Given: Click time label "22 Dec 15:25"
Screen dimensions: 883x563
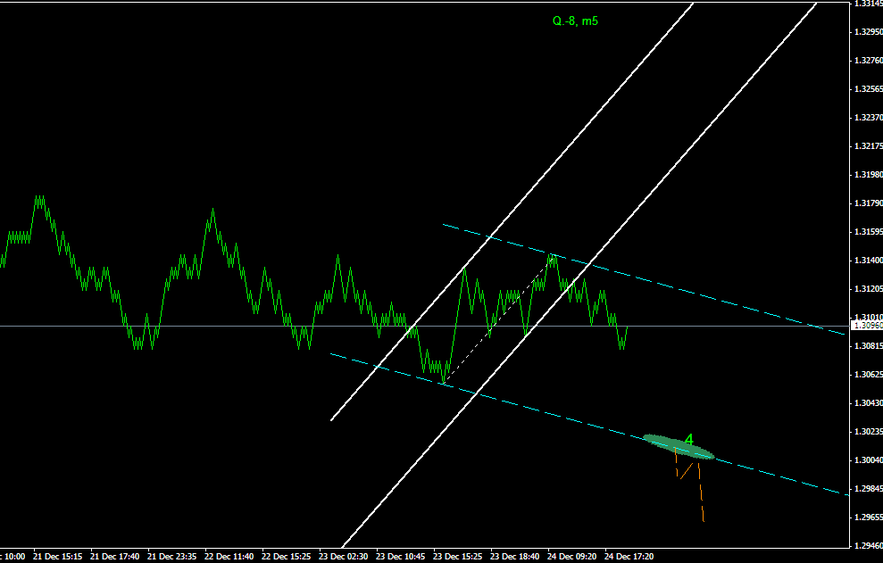Looking at the screenshot, I should 286,556.
